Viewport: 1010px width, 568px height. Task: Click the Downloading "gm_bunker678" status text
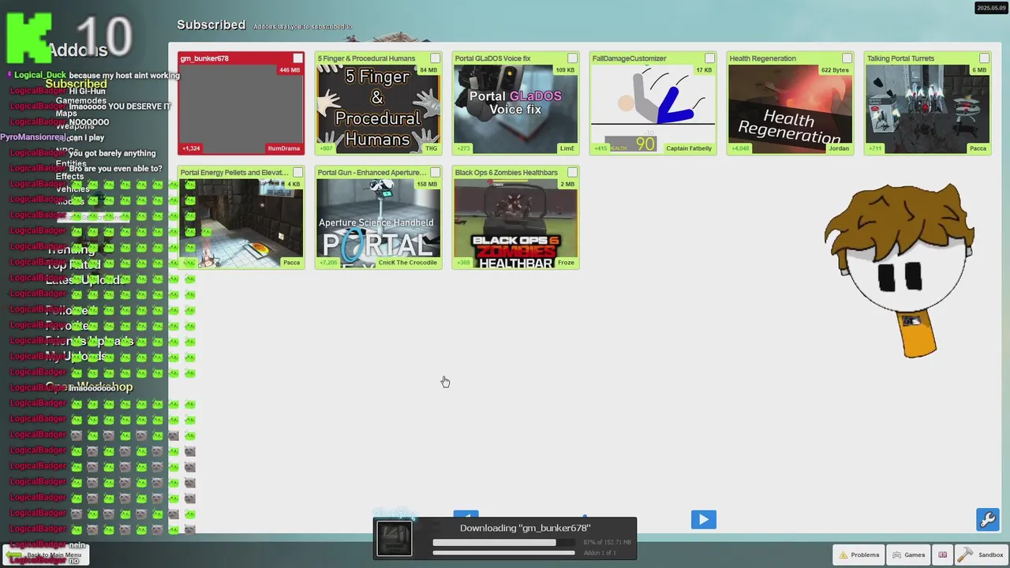[x=525, y=528]
